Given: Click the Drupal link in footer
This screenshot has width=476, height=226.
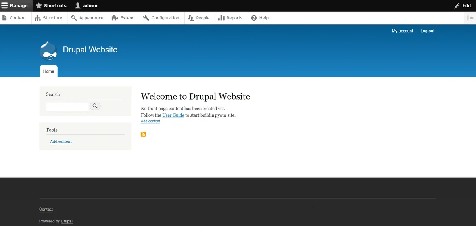Looking at the screenshot, I should pyautogui.click(x=67, y=221).
